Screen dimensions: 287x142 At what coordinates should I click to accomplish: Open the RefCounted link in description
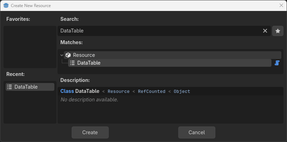click(x=151, y=91)
